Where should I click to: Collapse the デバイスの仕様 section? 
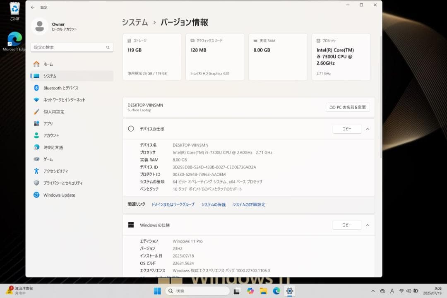click(368, 129)
